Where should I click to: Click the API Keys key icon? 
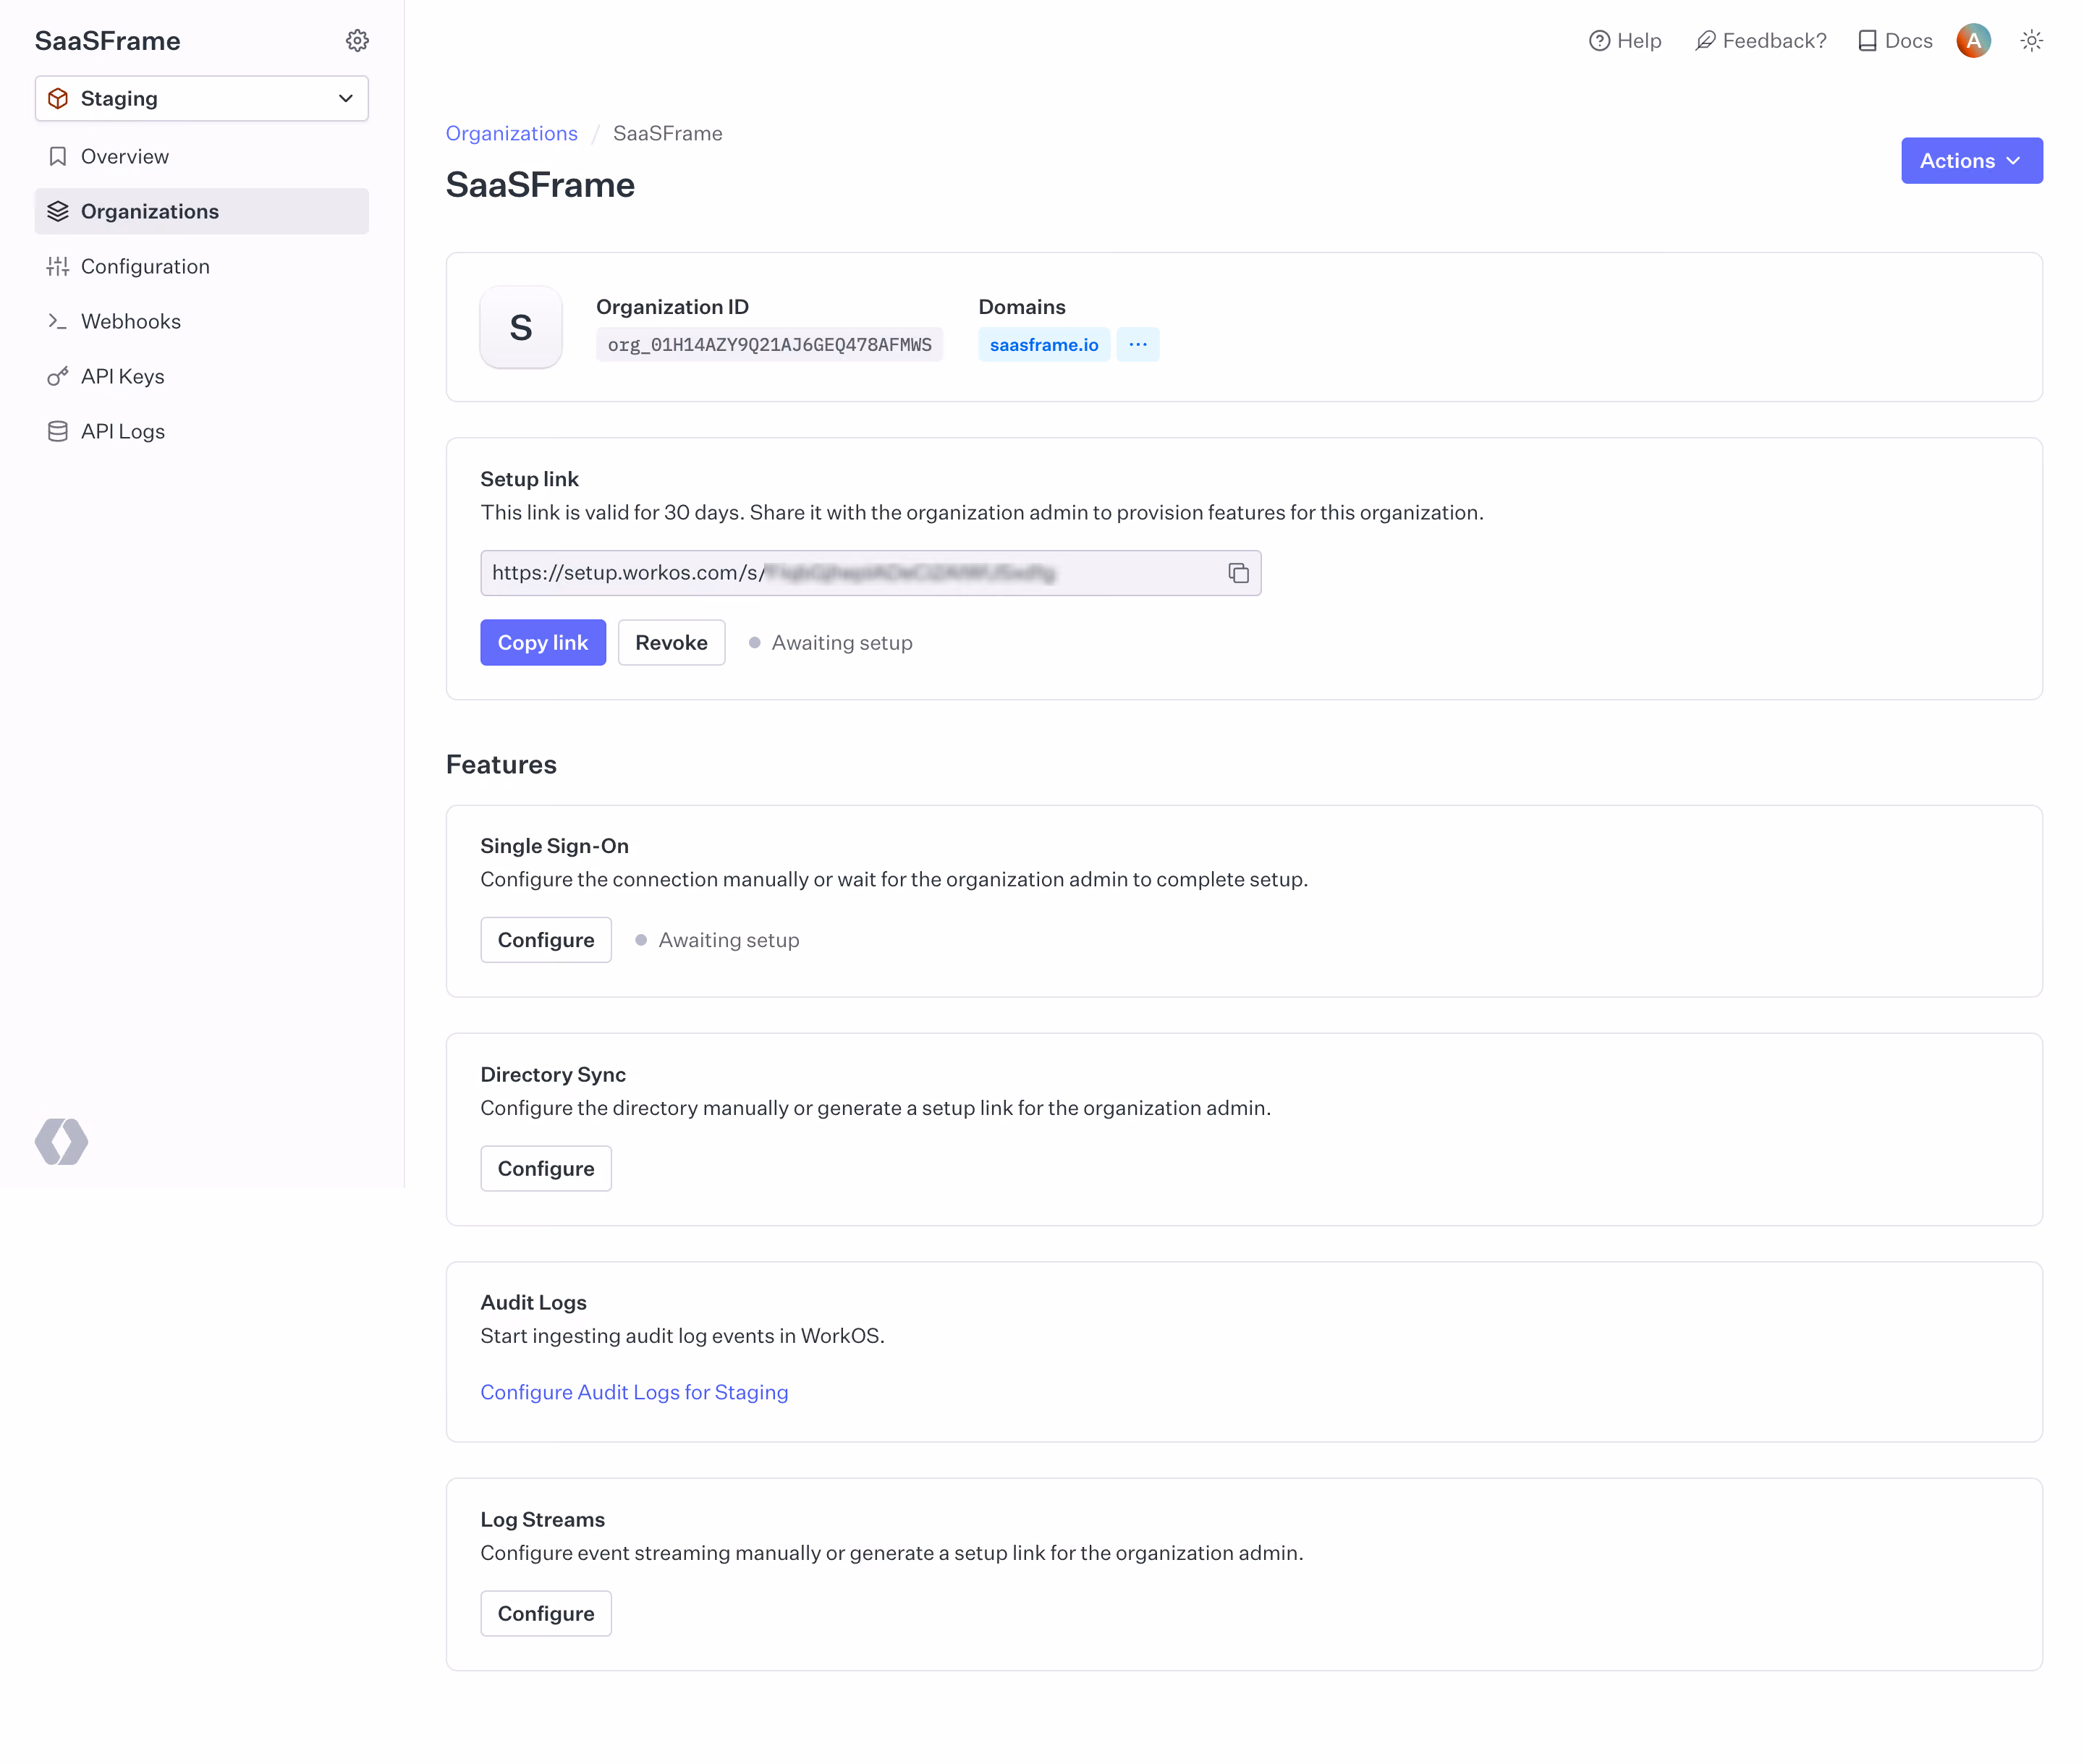click(x=58, y=377)
